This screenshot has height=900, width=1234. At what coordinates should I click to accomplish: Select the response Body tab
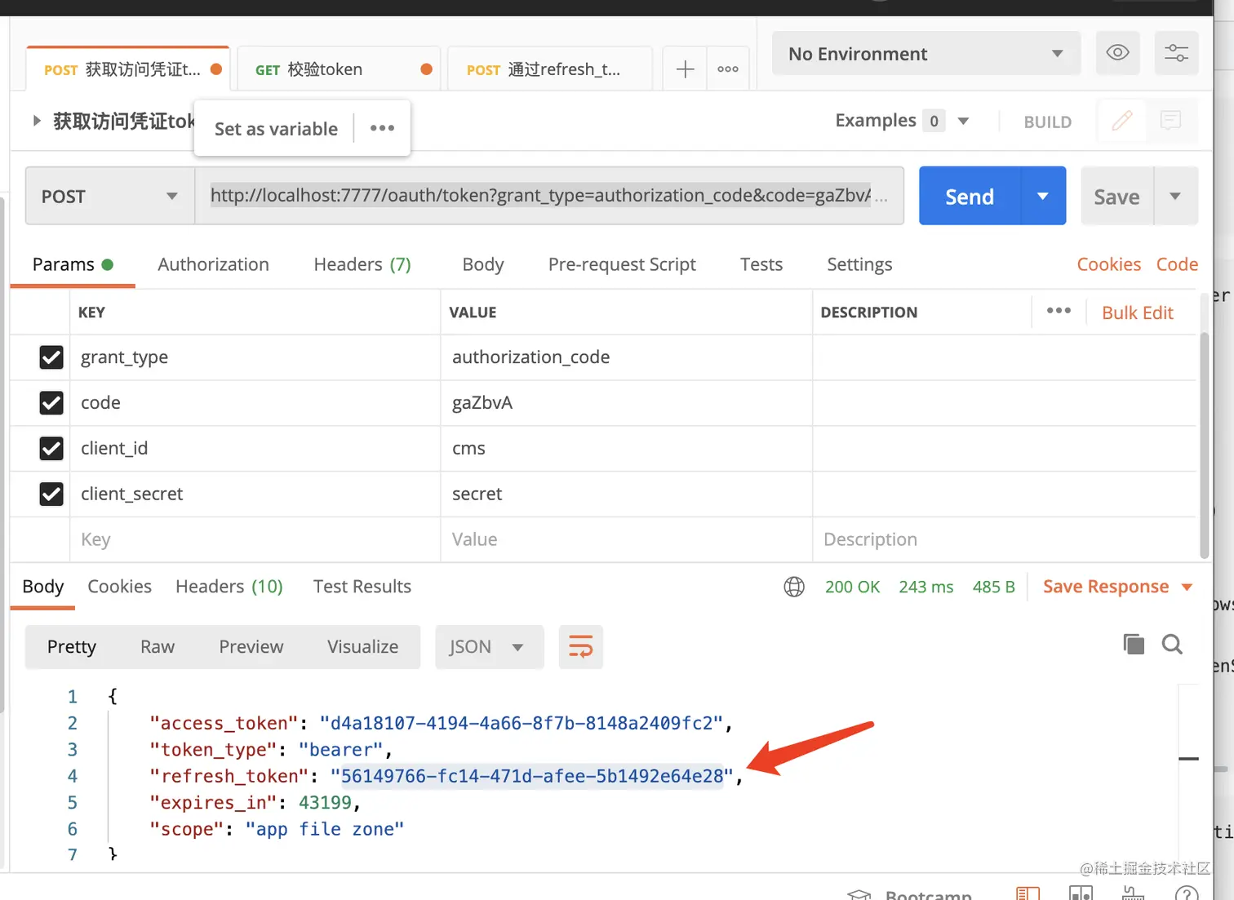43,587
